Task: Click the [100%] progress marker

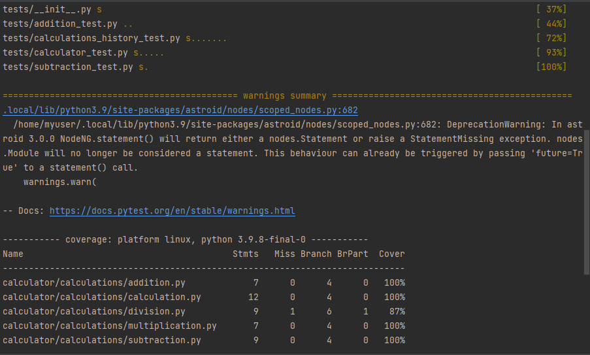Action: (x=551, y=67)
